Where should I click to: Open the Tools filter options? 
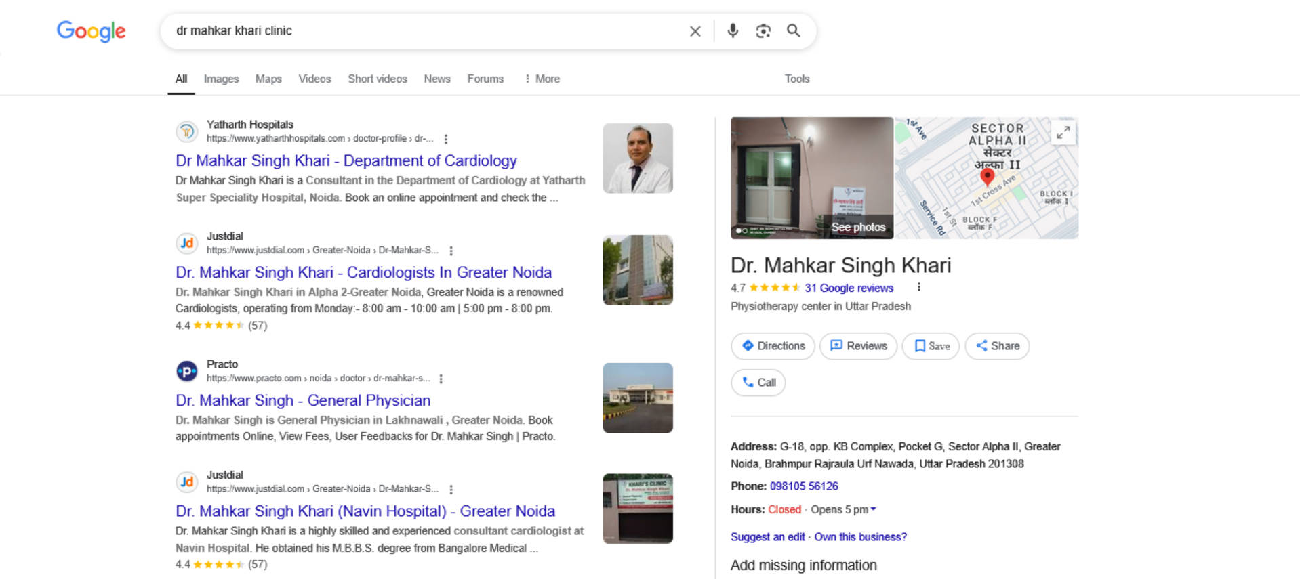[797, 79]
